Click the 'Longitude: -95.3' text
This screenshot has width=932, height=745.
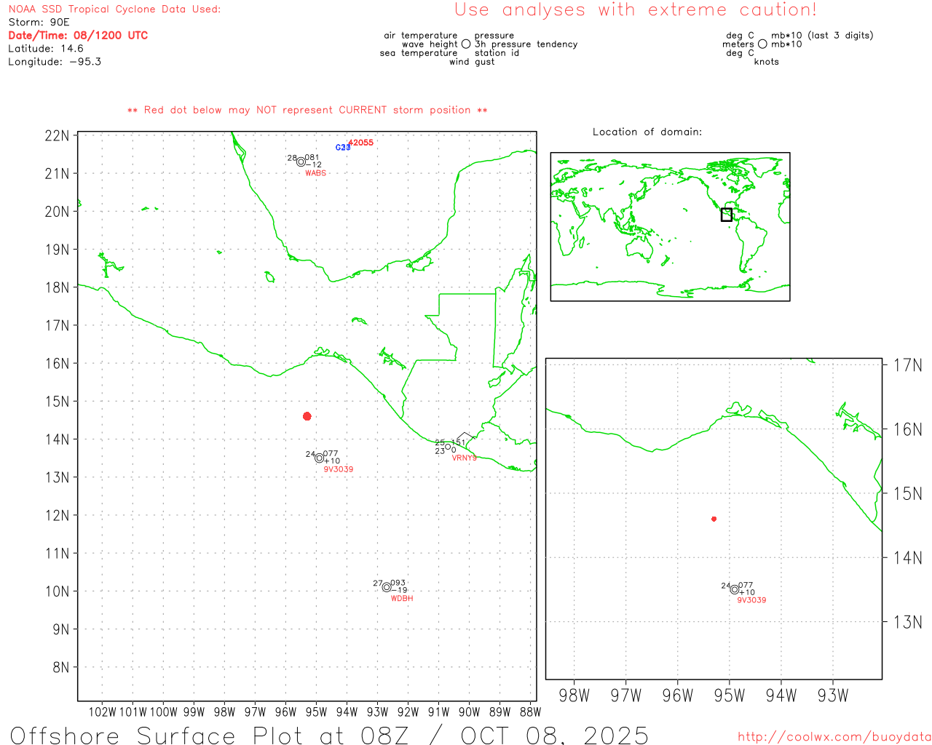[x=55, y=62]
